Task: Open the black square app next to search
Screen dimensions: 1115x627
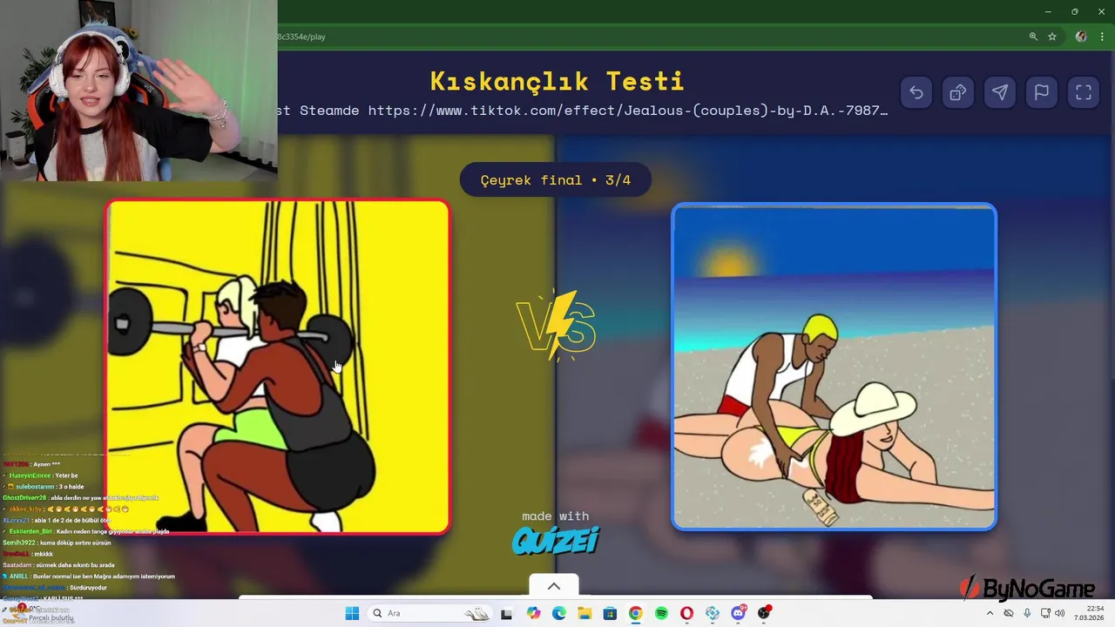Action: [507, 613]
